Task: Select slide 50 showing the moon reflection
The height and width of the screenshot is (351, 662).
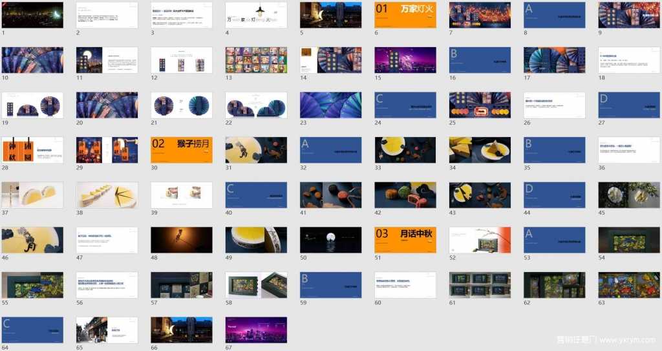Action: pos(330,240)
